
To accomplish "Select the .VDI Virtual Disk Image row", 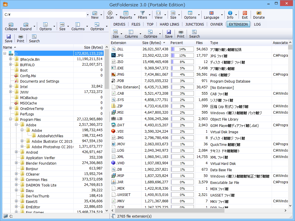I will coord(199,131).
